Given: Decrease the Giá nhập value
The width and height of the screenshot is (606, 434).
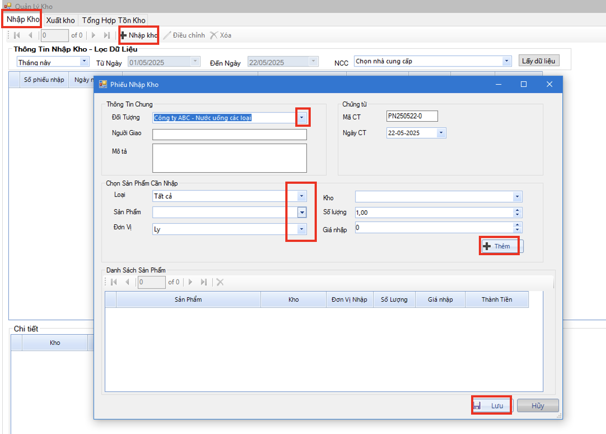Looking at the screenshot, I should (x=517, y=230).
